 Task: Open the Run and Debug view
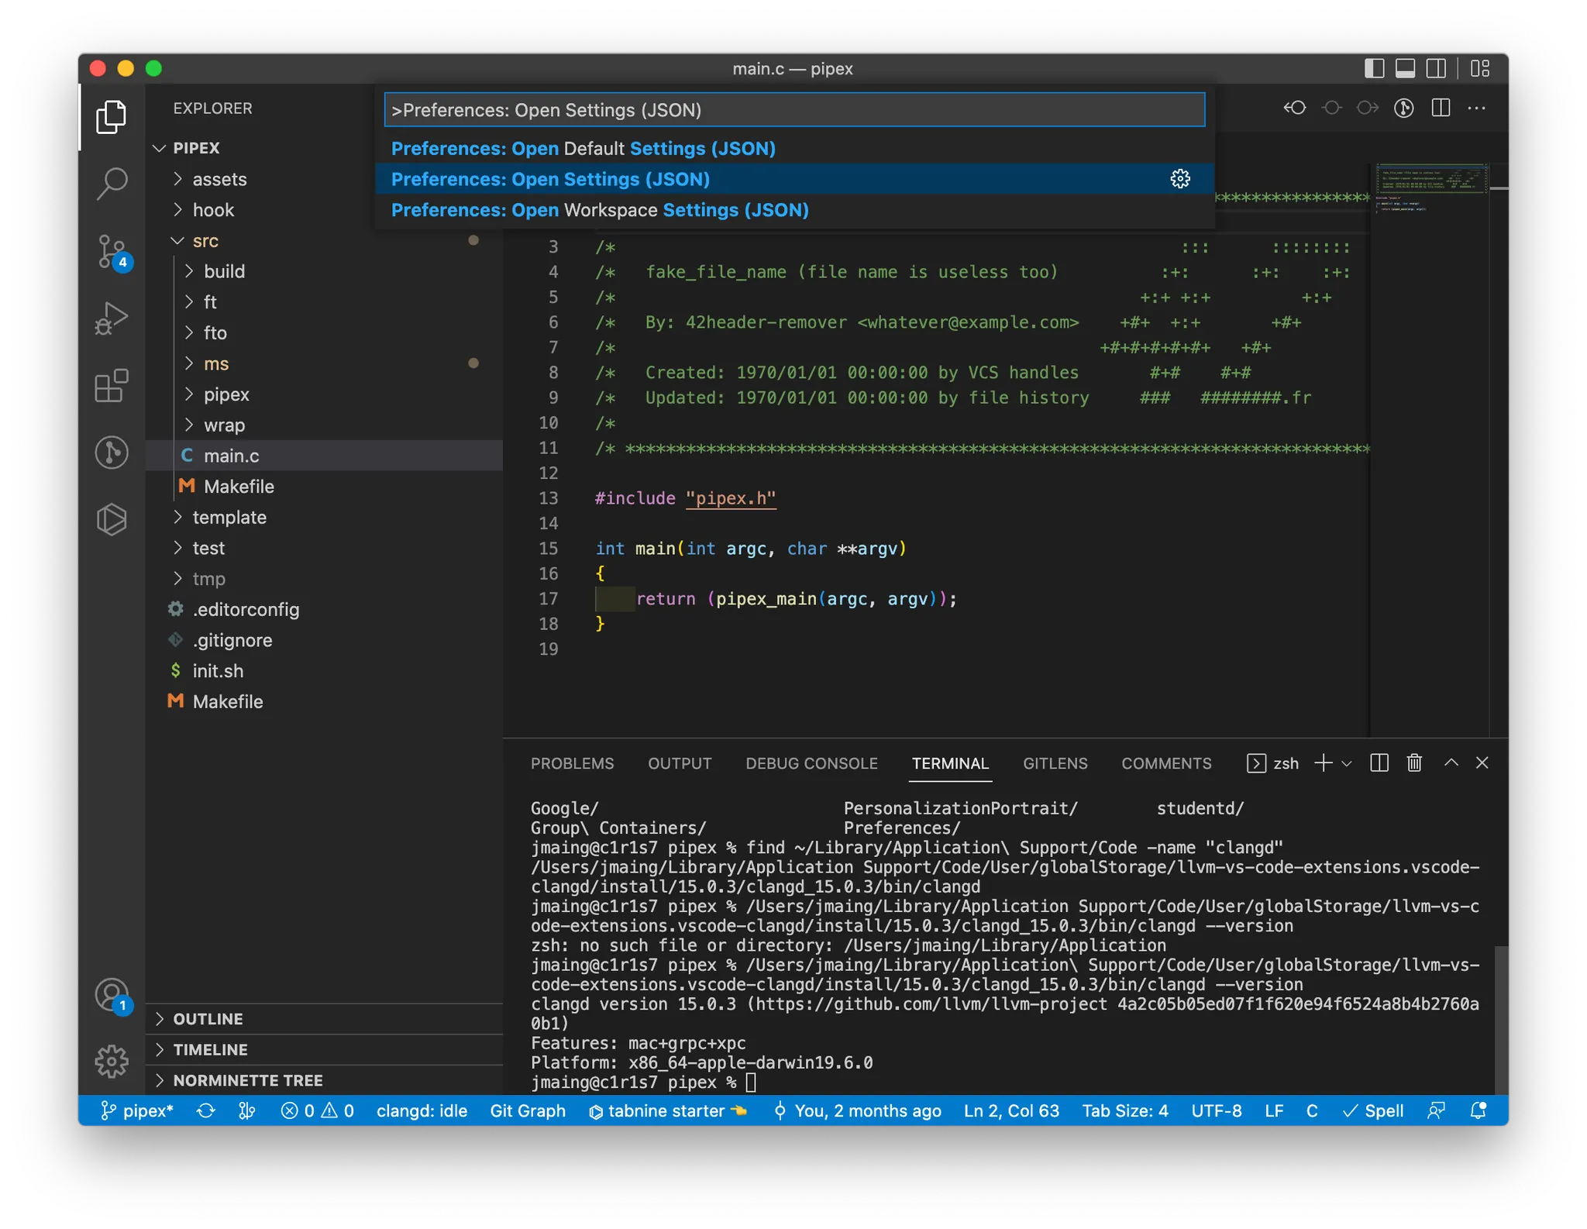point(112,318)
